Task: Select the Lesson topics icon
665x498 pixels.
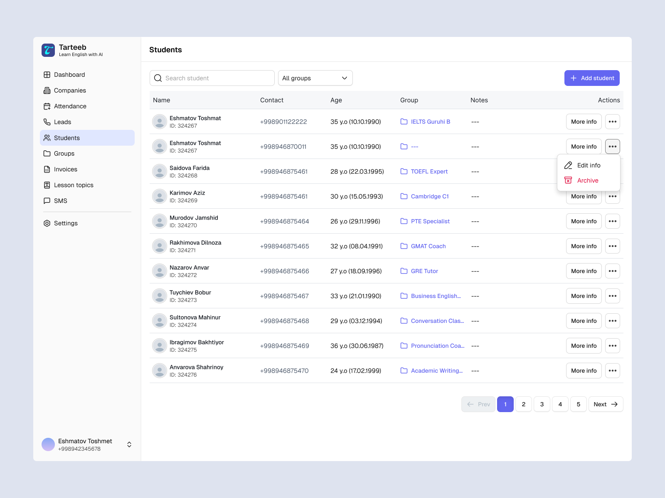Action: 47,185
